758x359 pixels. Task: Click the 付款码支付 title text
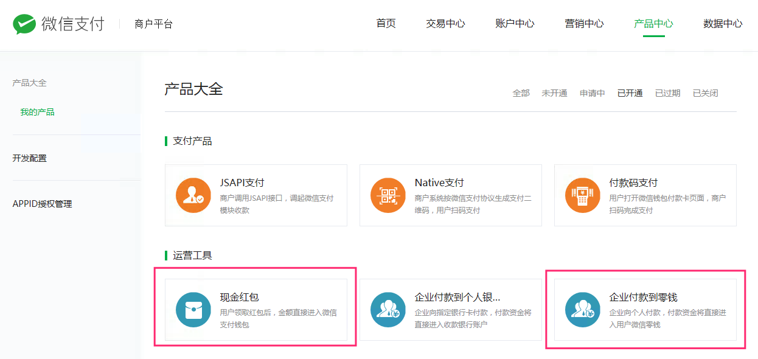633,183
